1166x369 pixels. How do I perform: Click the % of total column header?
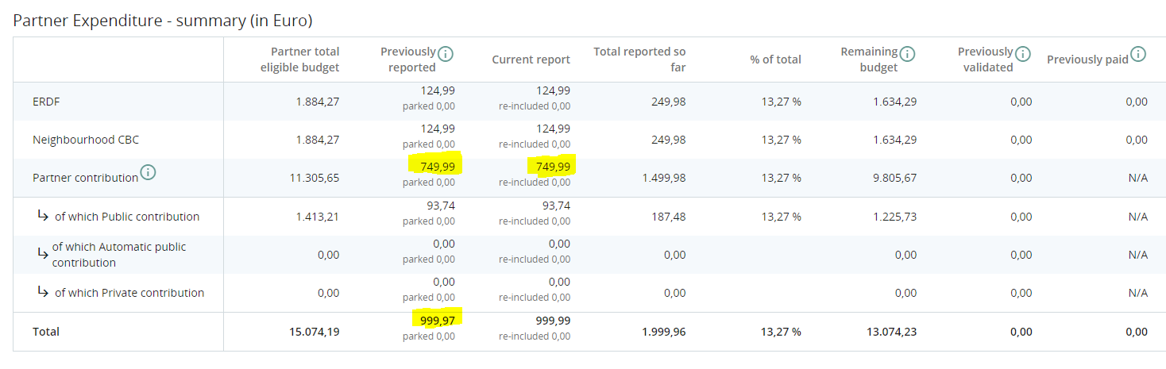[x=775, y=60]
